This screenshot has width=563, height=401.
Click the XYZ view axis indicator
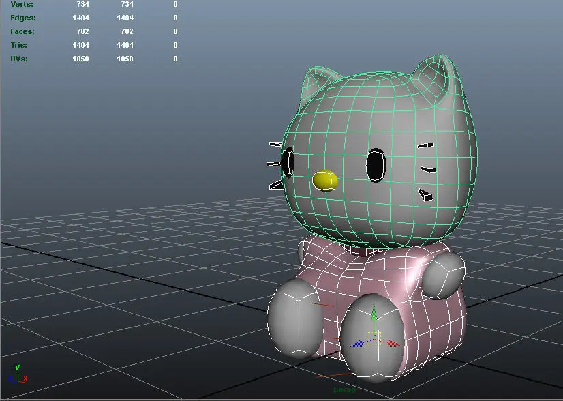pyautogui.click(x=17, y=374)
